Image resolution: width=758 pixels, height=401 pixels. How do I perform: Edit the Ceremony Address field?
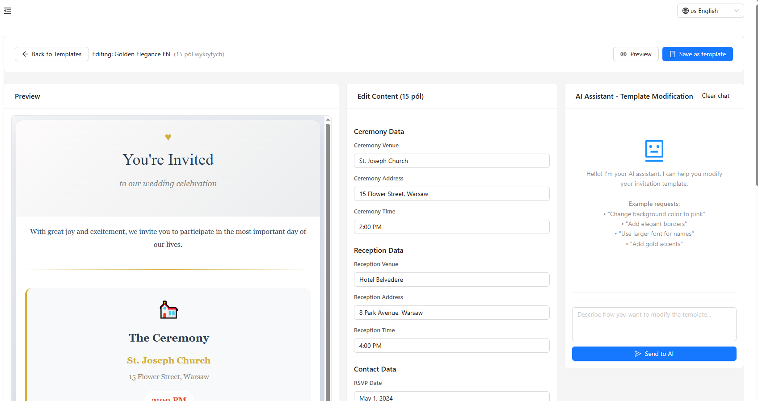[x=451, y=194]
